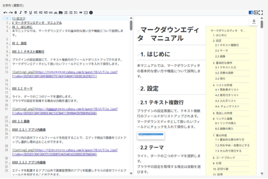The height and width of the screenshot is (179, 268).
Task: Open TOC entry '9. 引用'
Action: [217, 163]
